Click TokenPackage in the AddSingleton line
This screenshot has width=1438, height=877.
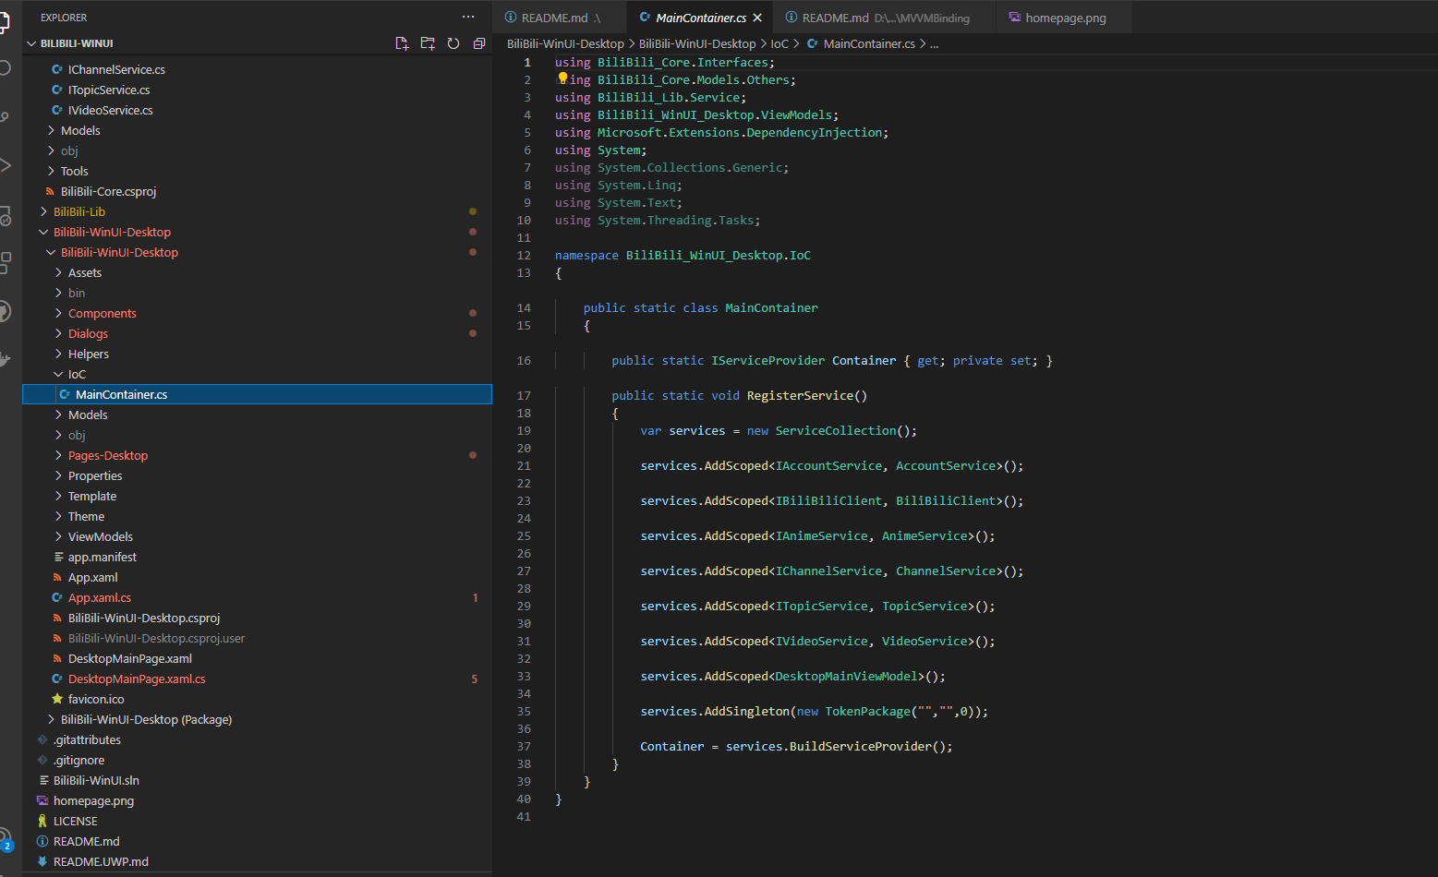coord(867,711)
